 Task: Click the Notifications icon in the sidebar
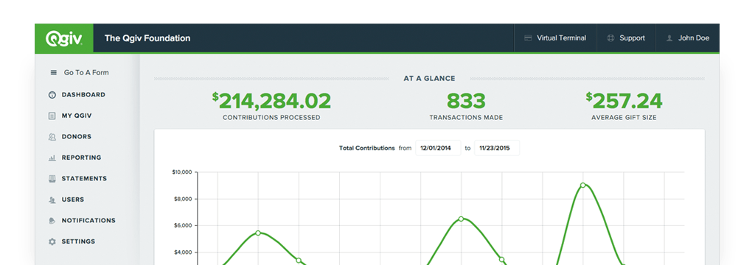(52, 221)
